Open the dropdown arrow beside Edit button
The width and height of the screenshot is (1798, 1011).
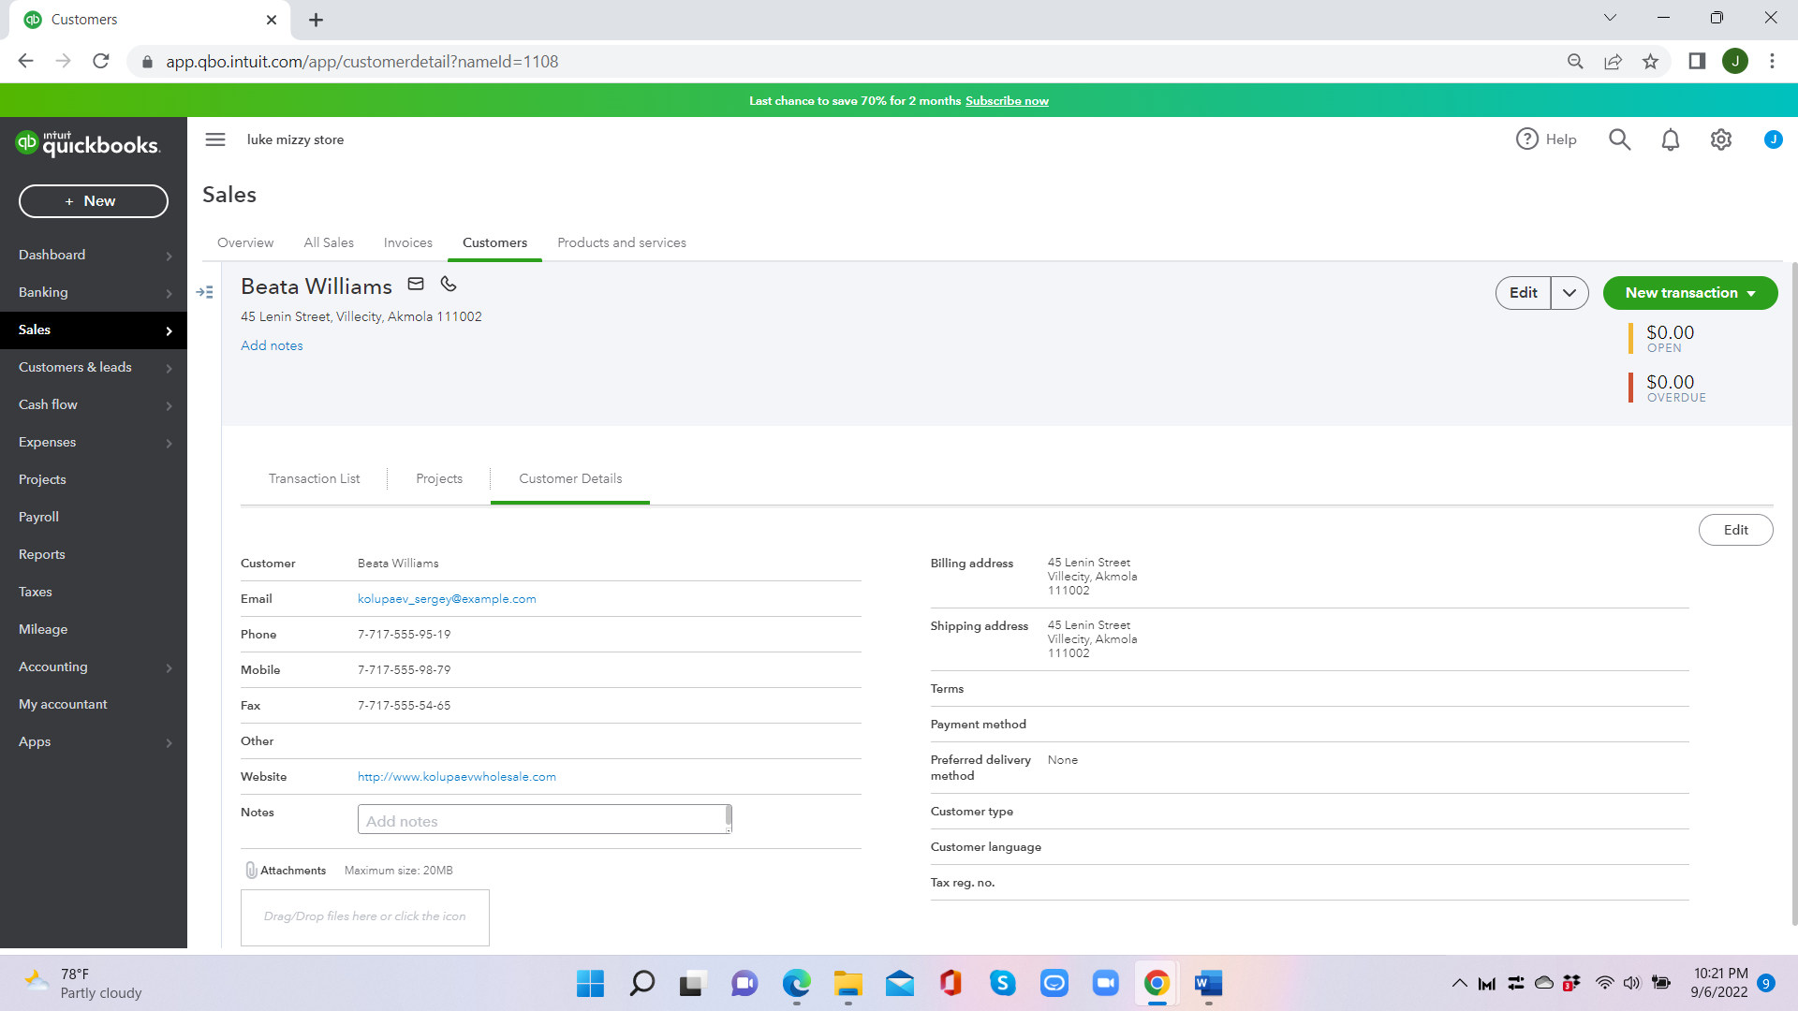coord(1570,293)
